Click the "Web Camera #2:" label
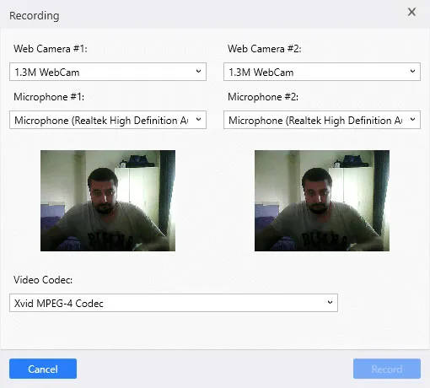Screen dimensions: 430x388 (x=265, y=49)
